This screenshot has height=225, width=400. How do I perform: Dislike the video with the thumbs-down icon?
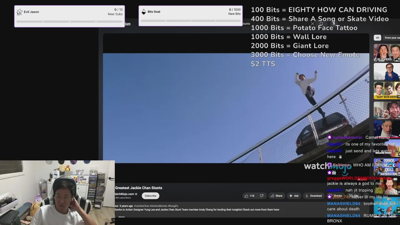tap(262, 196)
